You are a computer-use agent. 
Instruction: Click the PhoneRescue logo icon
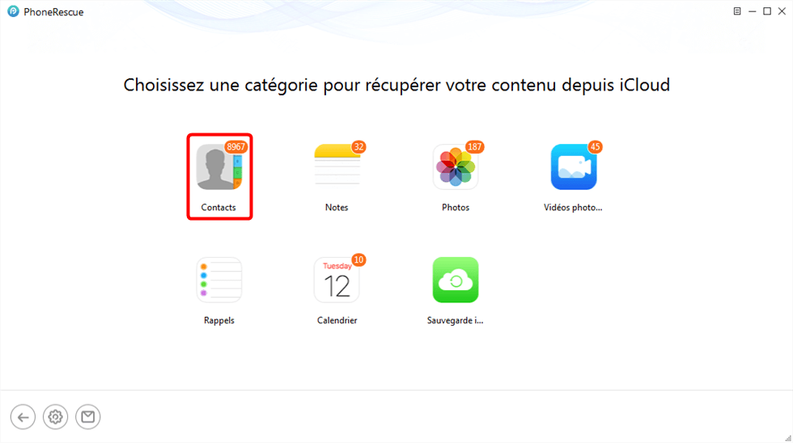click(x=13, y=11)
